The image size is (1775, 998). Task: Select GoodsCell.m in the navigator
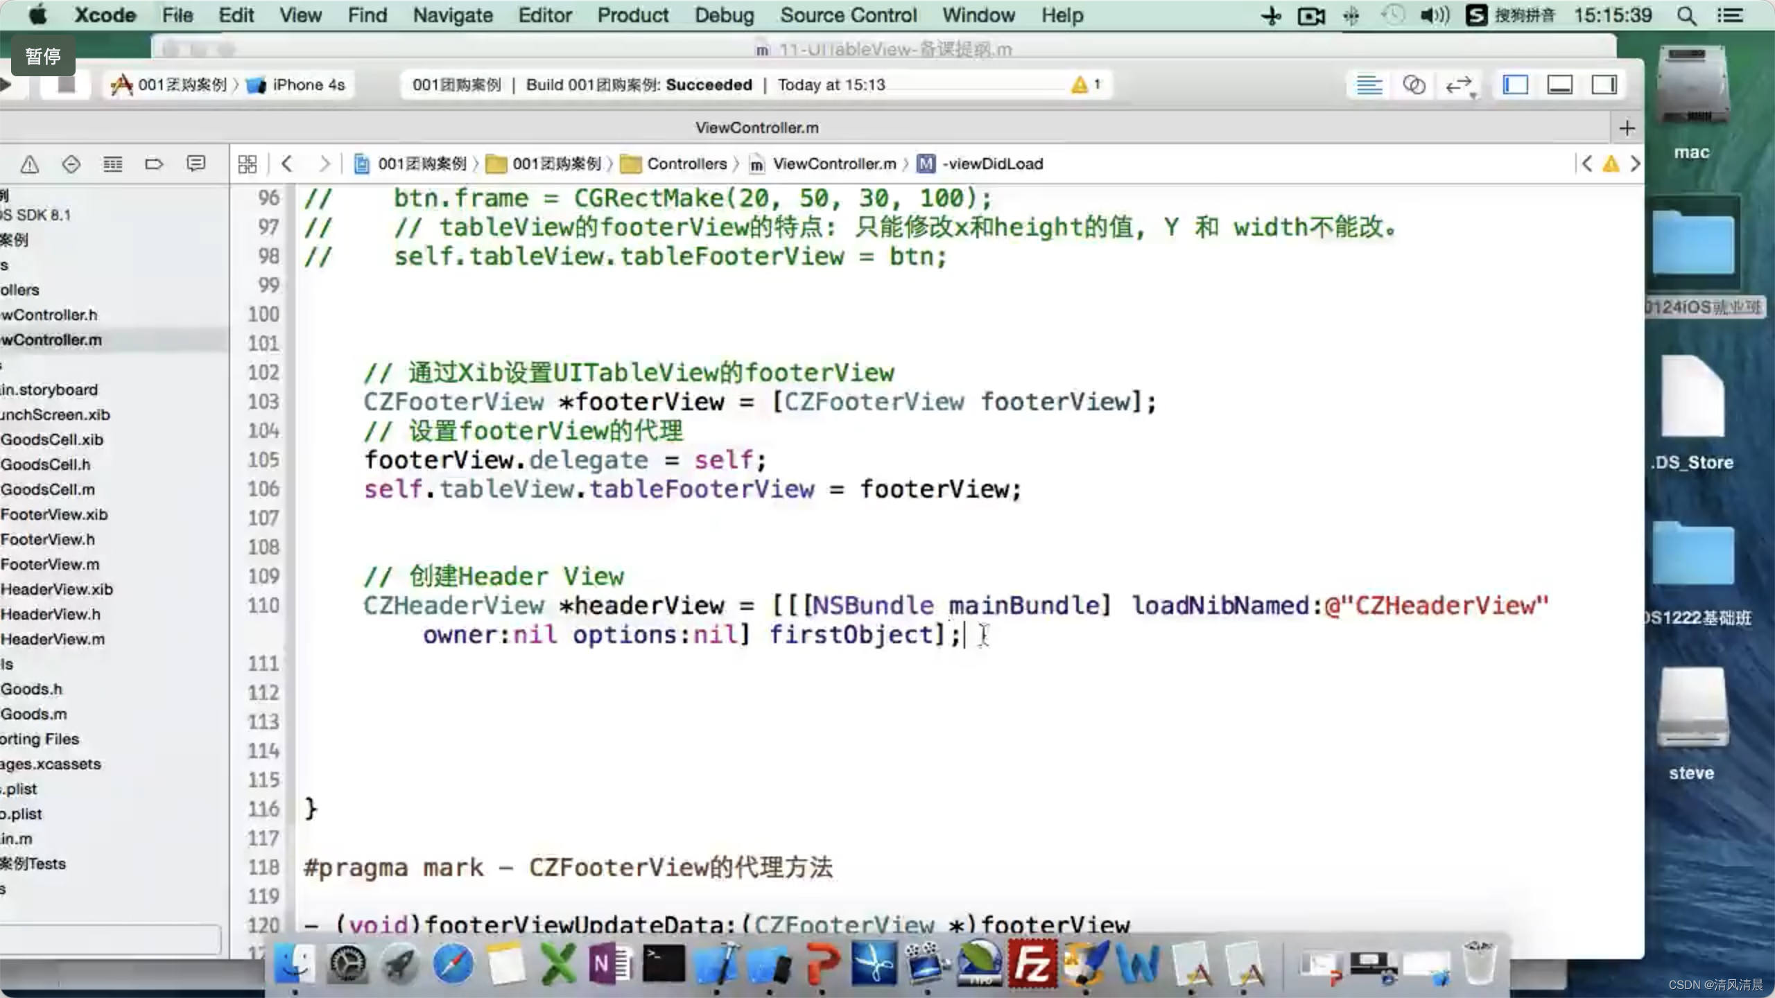pos(48,489)
